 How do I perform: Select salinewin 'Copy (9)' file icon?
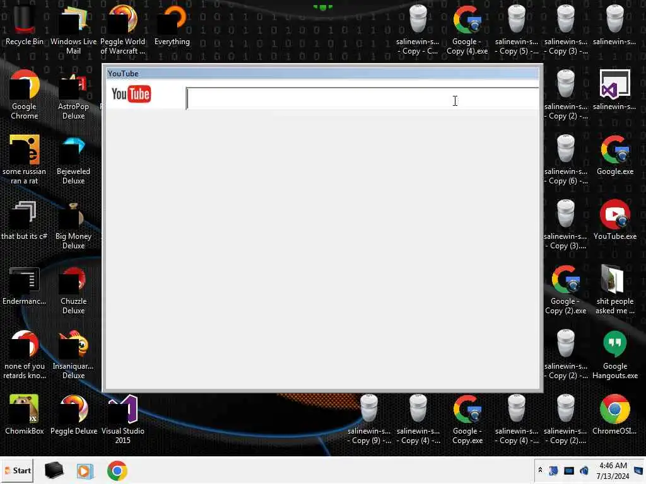(x=368, y=418)
